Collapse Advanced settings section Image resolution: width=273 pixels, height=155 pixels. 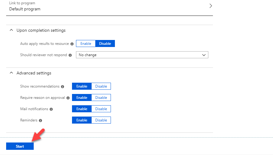click(x=11, y=73)
